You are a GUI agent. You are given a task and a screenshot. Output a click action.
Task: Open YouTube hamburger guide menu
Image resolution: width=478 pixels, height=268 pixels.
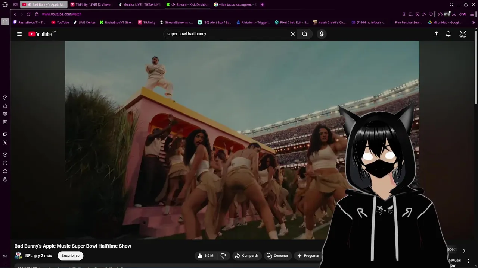point(19,34)
